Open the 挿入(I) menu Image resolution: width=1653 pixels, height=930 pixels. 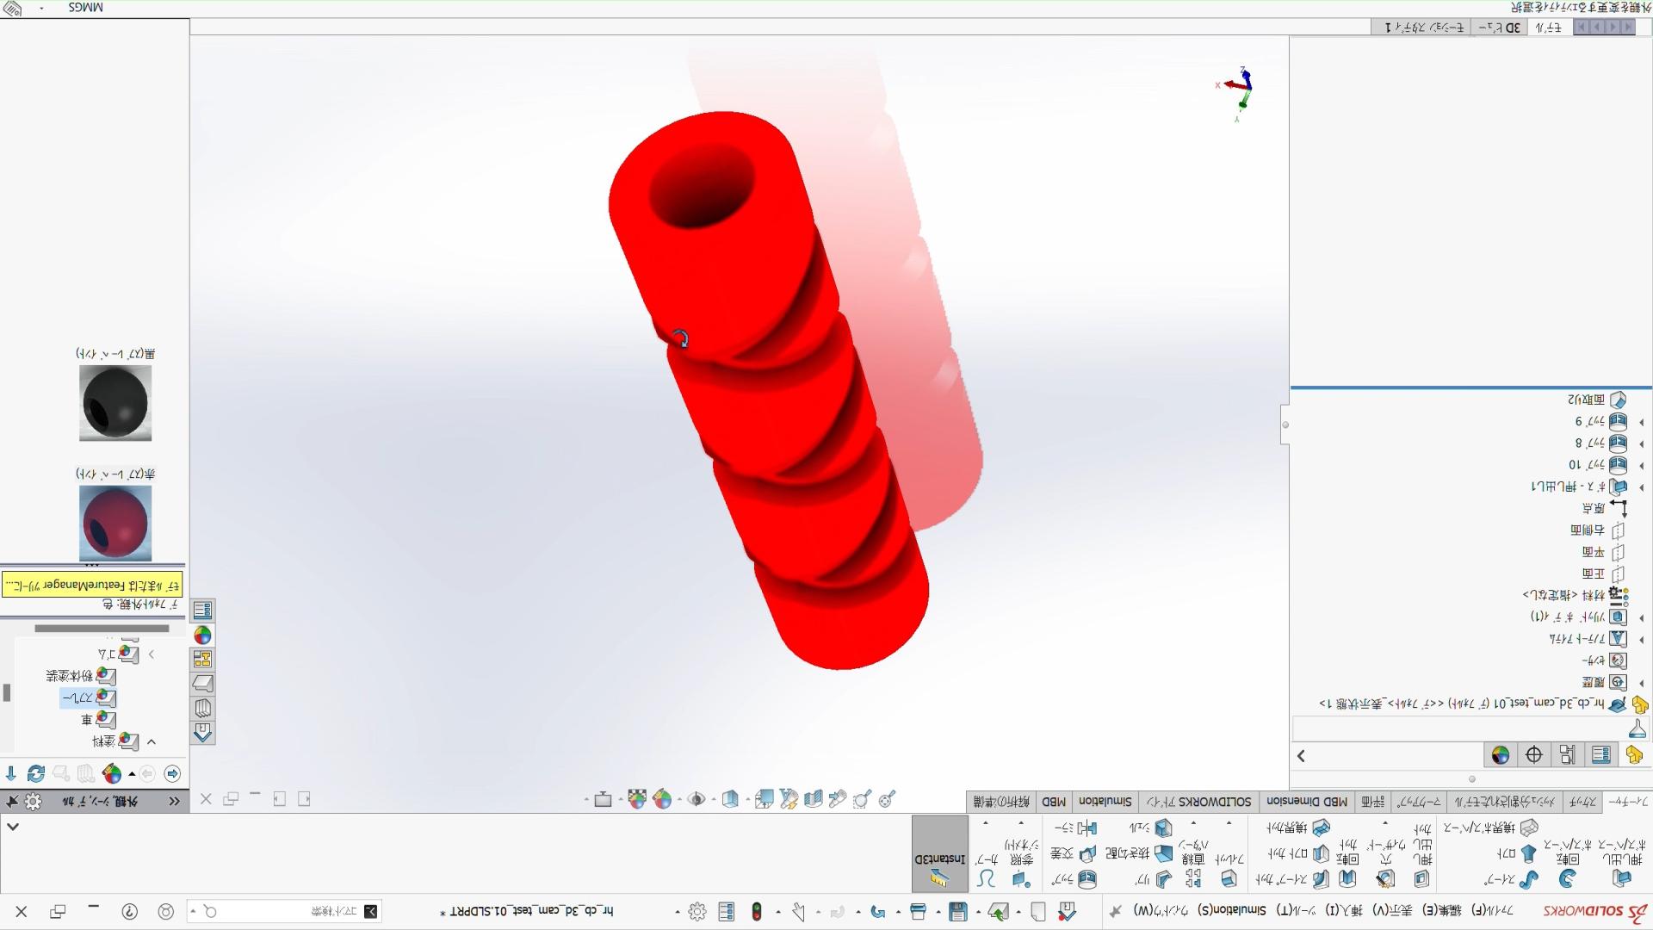point(1345,910)
